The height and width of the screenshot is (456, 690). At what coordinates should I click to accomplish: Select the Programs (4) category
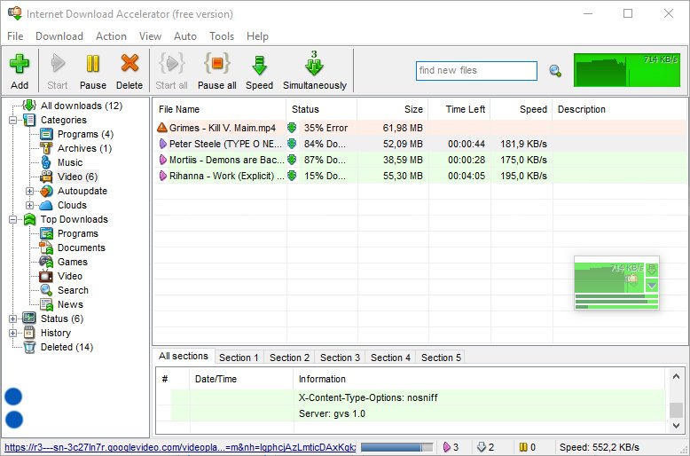85,134
